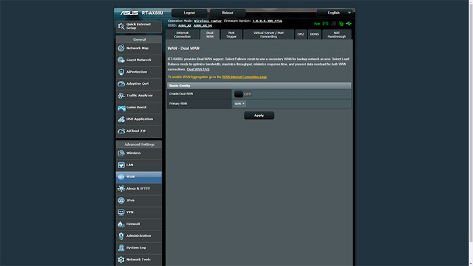Open NAT Passthrough tab
Image resolution: width=473 pixels, height=266 pixels.
coord(336,35)
